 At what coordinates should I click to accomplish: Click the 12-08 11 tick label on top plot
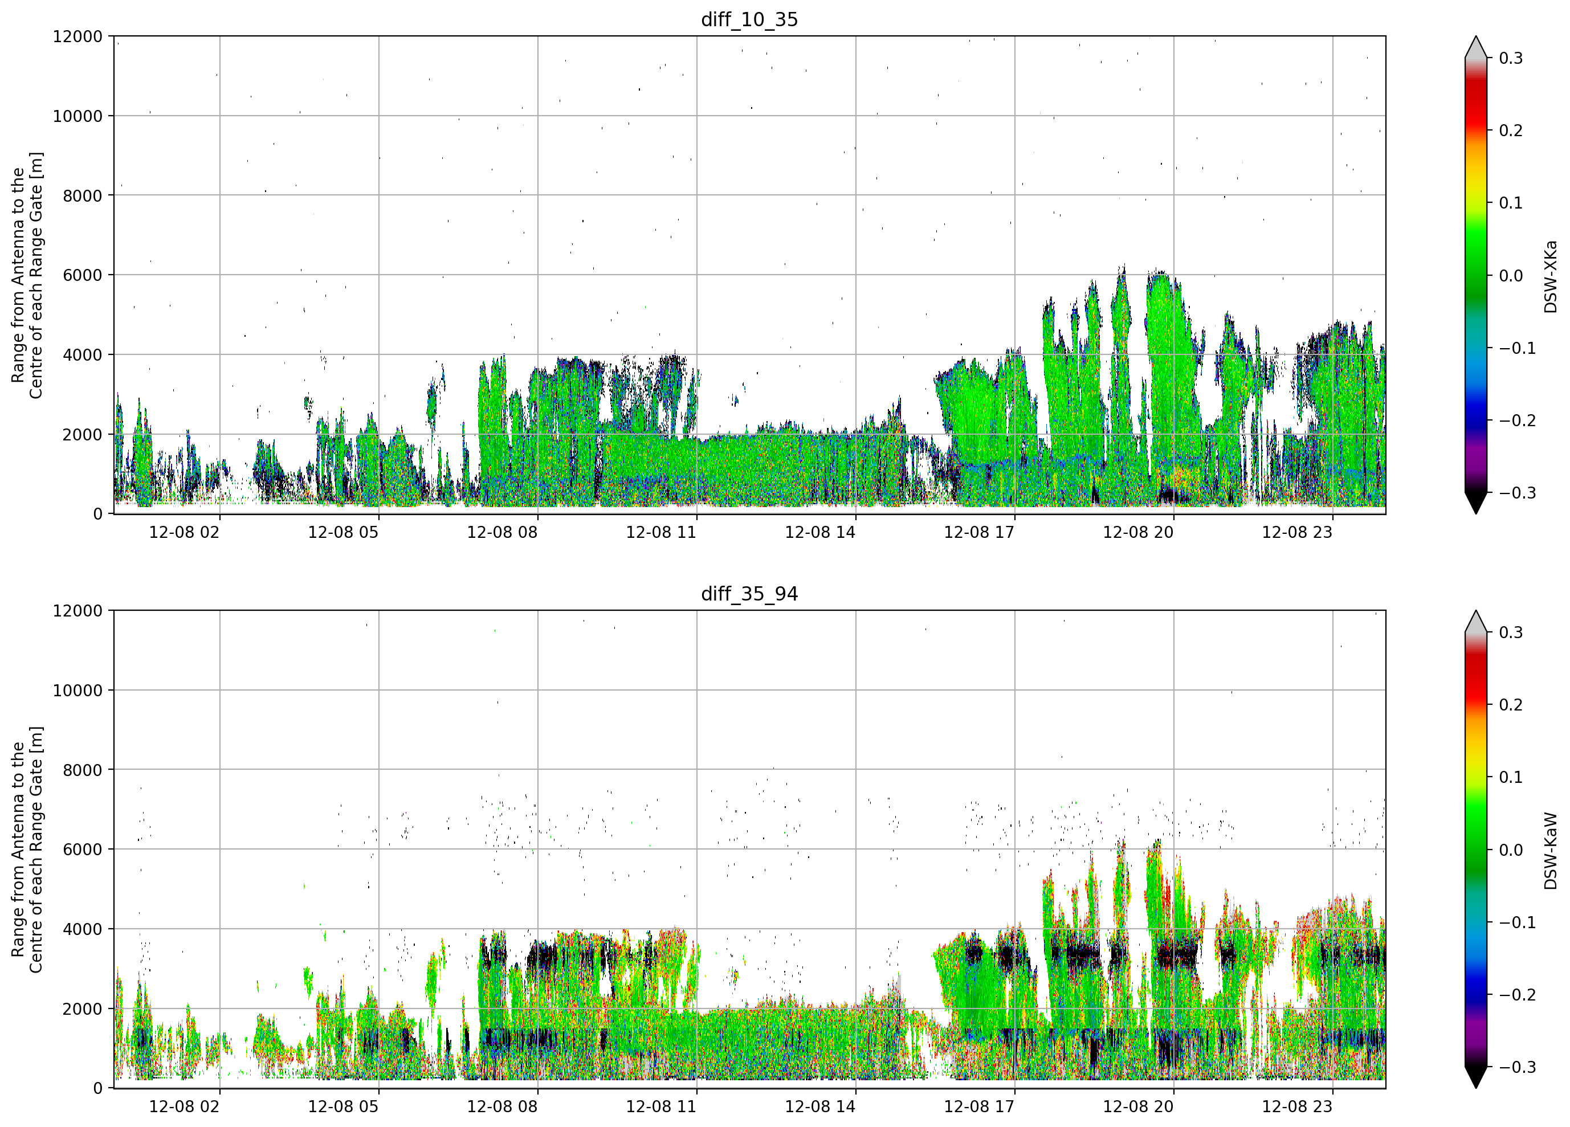(661, 532)
